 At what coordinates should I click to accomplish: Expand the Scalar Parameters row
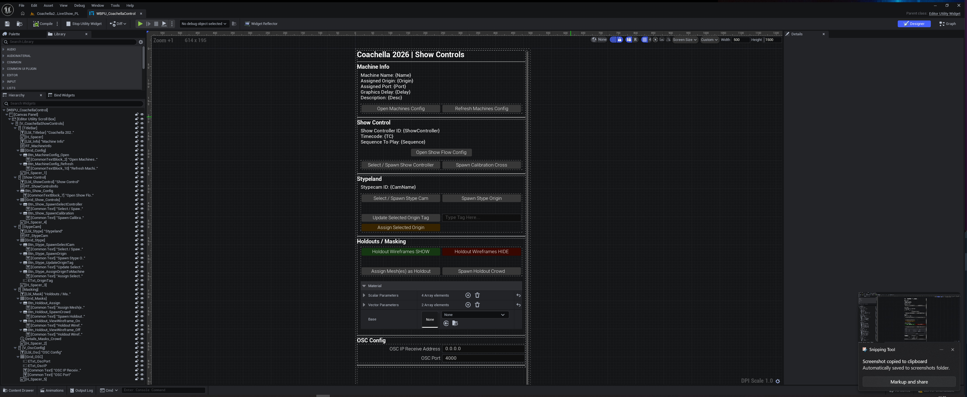pyautogui.click(x=364, y=295)
